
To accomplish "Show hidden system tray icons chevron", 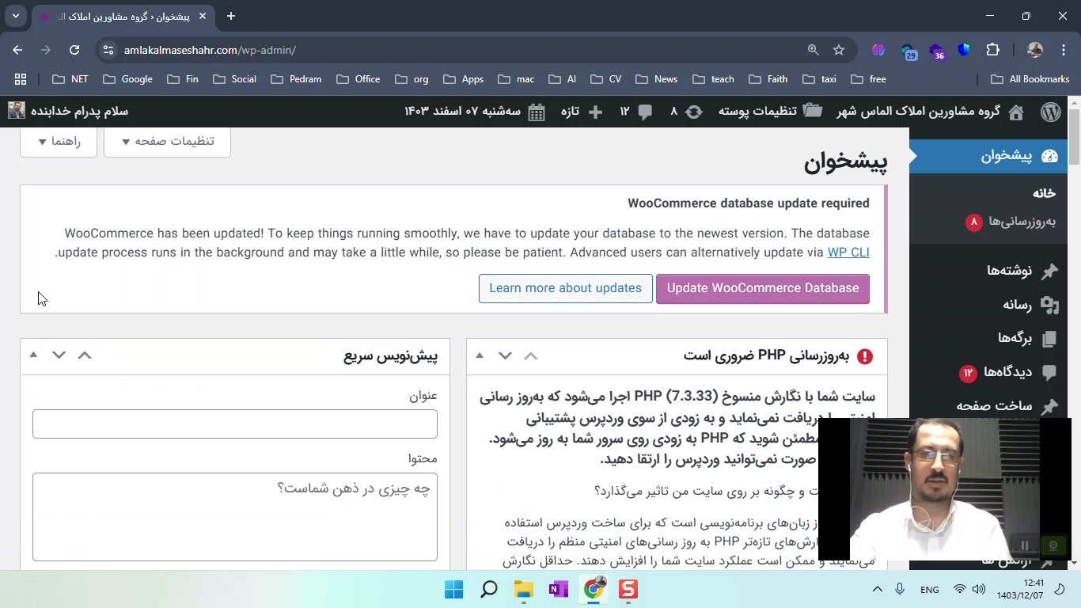I will 877,589.
